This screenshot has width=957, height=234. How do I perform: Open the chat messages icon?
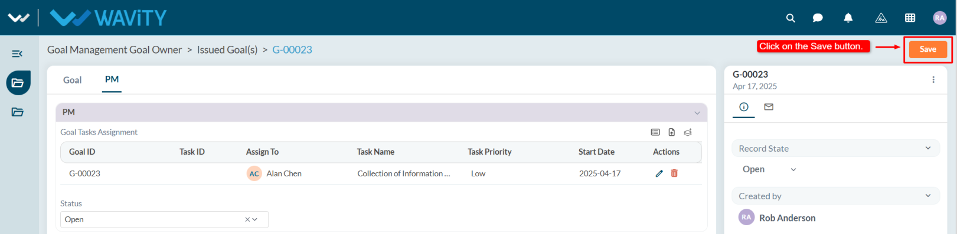click(818, 18)
